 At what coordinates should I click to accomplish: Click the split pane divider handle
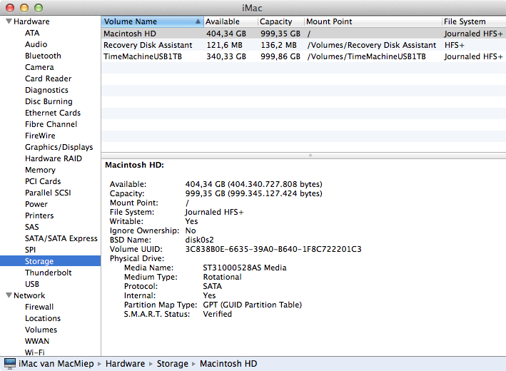[x=310, y=156]
